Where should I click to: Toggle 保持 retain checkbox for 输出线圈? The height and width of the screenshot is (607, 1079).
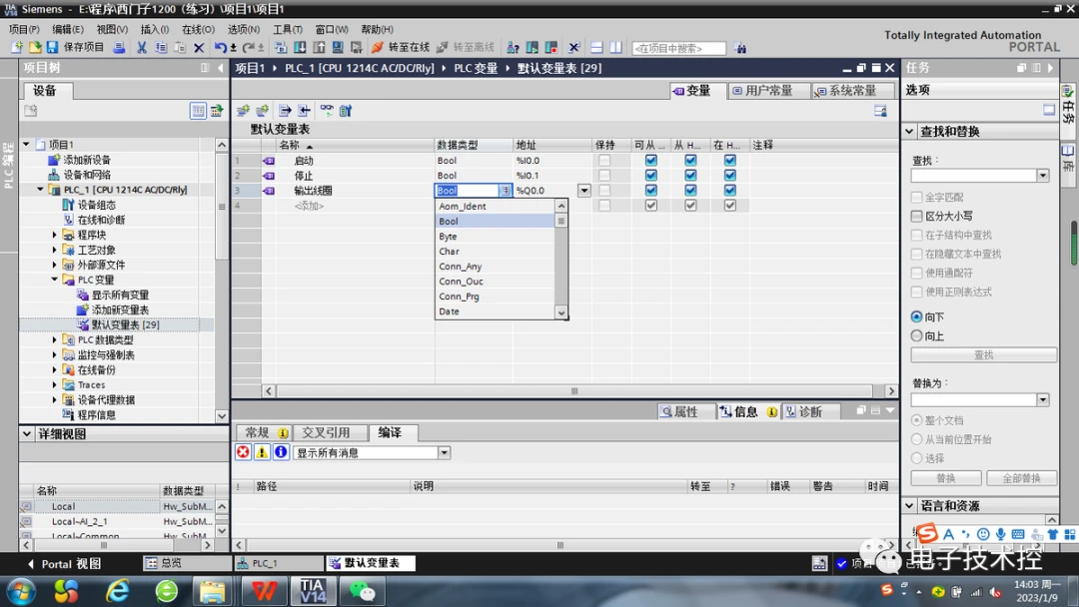tap(604, 191)
